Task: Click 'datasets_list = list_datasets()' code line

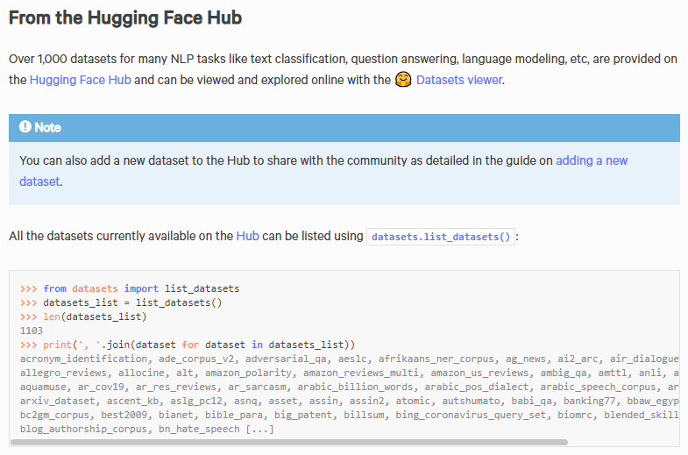Action: (121, 302)
